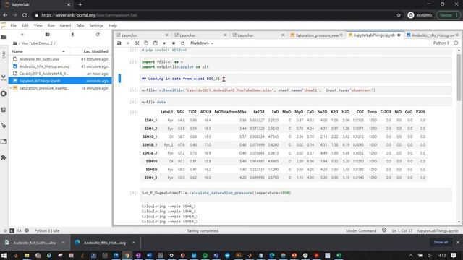Open the Windows Start menu
Viewport: 463px width, 260px height.
[4, 255]
